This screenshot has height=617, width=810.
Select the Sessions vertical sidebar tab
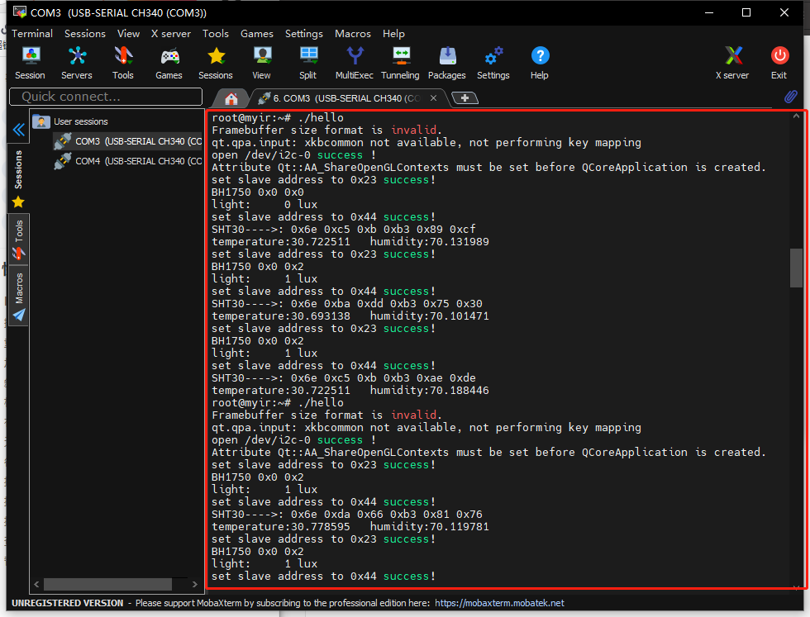[x=18, y=169]
